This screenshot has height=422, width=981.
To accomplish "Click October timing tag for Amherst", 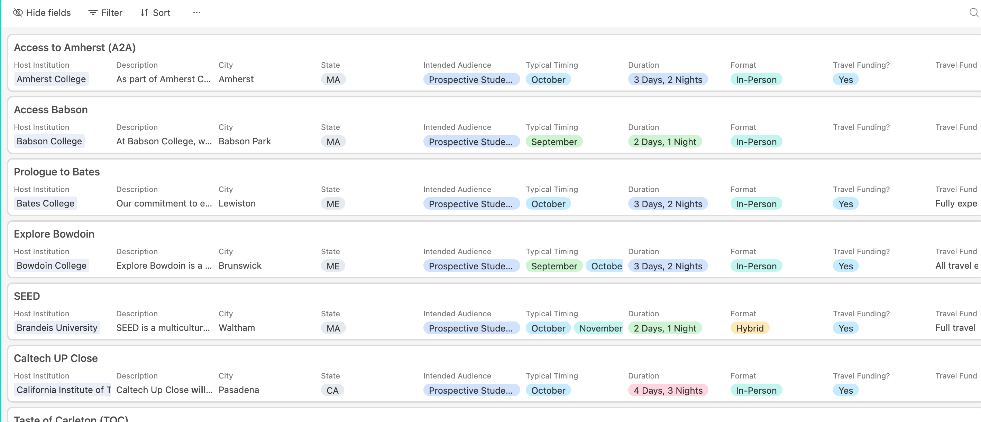I will point(548,79).
